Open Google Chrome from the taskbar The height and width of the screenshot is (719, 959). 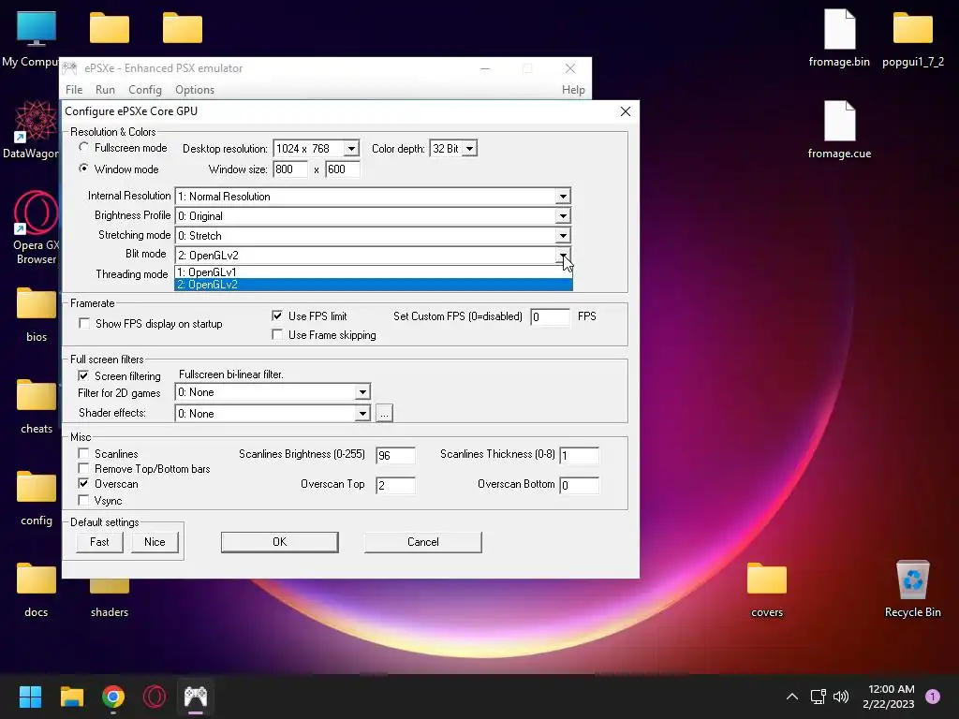[113, 697]
